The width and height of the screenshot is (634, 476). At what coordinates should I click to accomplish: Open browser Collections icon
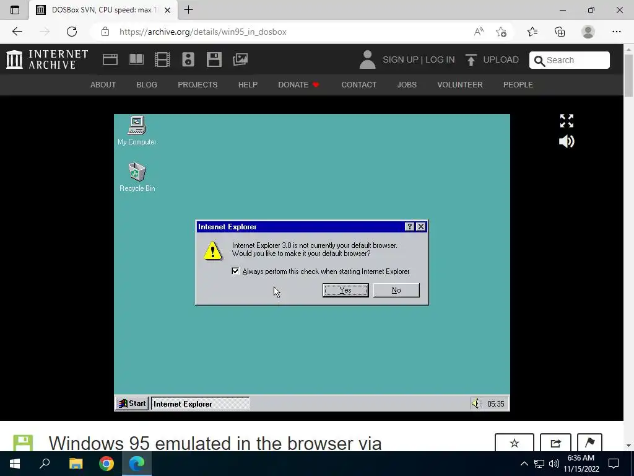coord(560,32)
